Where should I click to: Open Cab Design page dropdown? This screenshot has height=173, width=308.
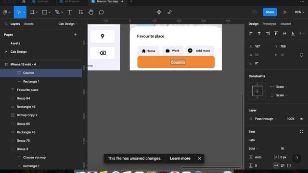click(x=68, y=24)
